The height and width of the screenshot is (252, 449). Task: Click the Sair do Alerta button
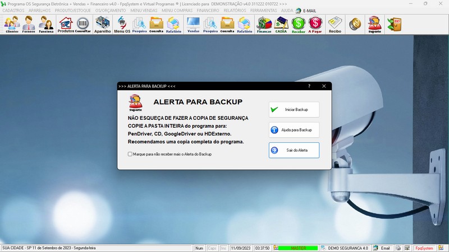tap(294, 150)
